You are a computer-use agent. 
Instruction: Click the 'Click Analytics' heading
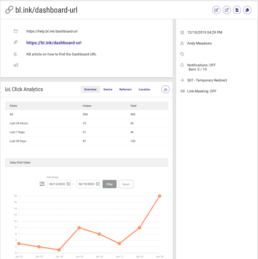coord(27,89)
